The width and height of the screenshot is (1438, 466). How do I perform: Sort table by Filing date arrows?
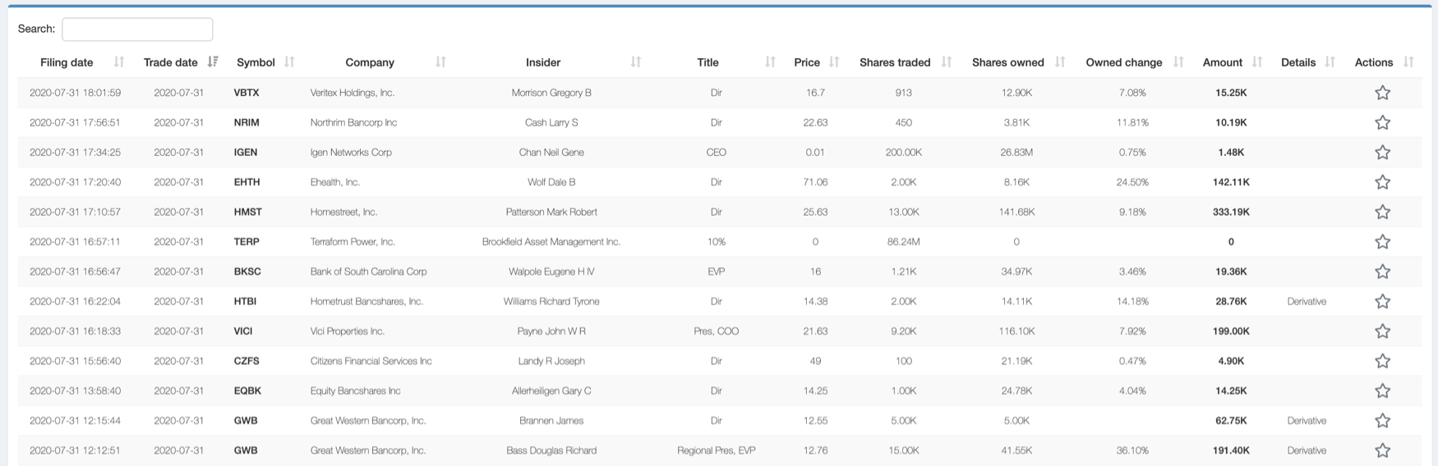tap(119, 62)
